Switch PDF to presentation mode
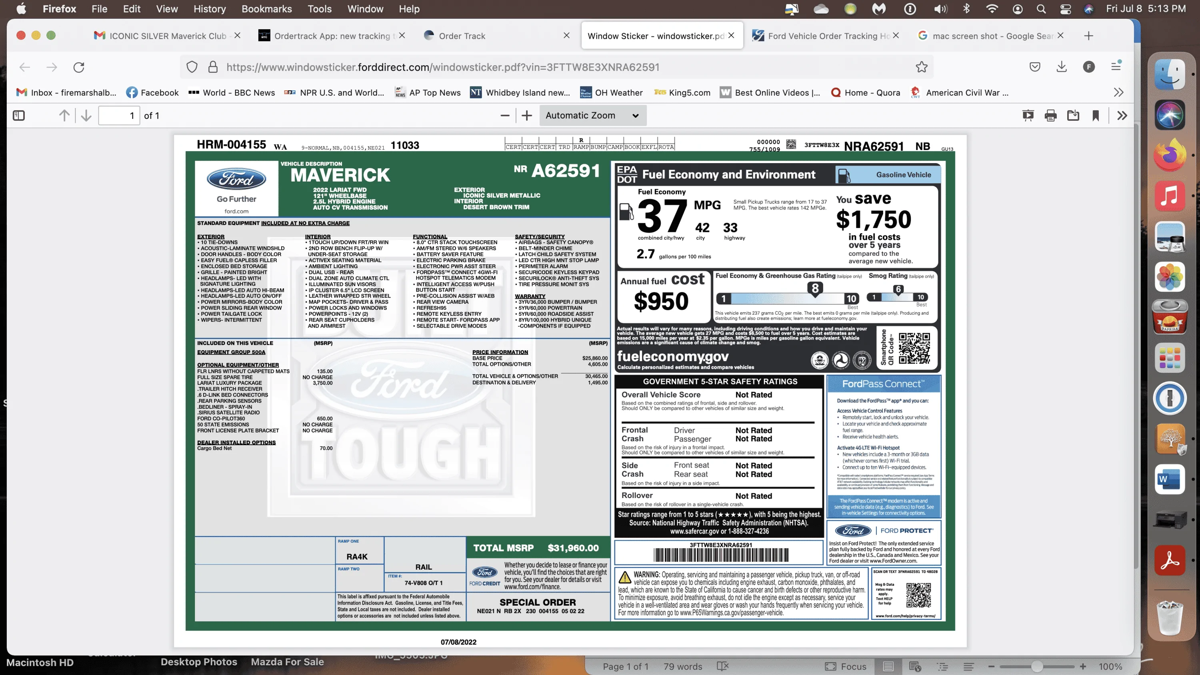The image size is (1200, 675). coord(1028,116)
